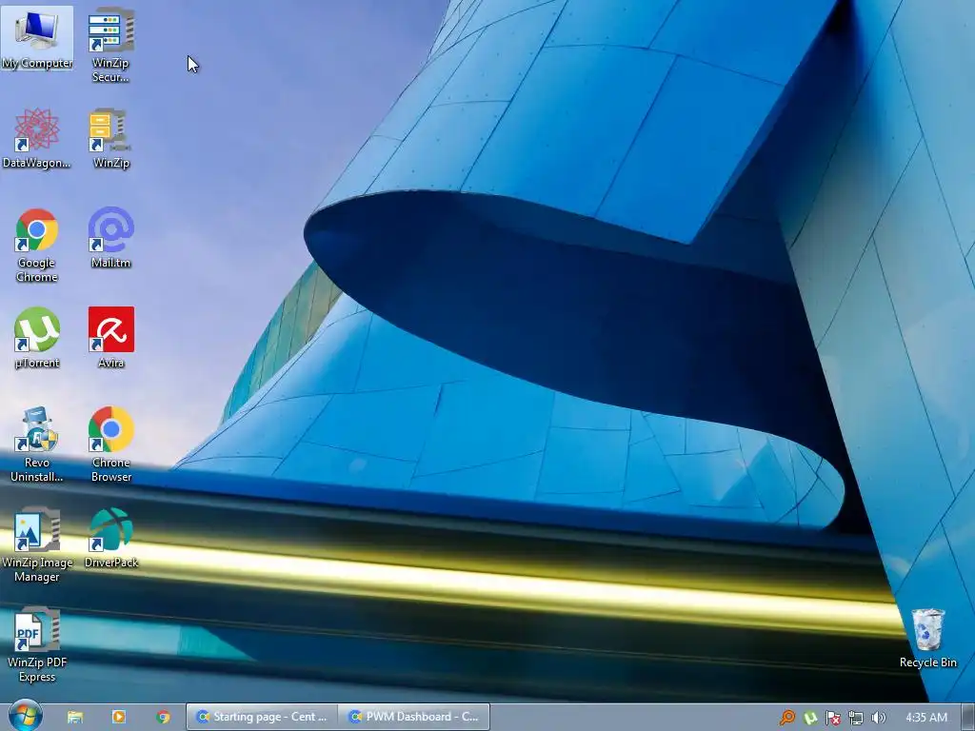Viewport: 975px width, 731px height.
Task: Click the Show Desktop strip at taskbar end
Action: [968, 718]
